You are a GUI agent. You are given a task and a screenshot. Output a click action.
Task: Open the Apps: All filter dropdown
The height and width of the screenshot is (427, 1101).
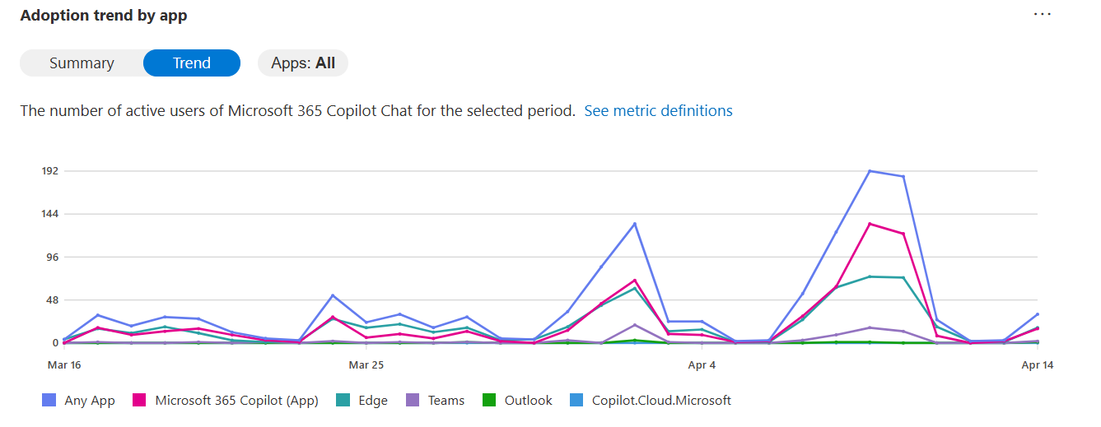(x=303, y=63)
